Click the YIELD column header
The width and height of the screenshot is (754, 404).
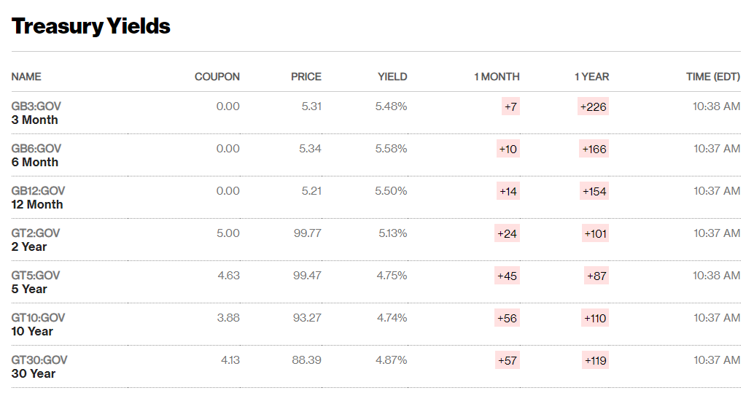(x=392, y=77)
